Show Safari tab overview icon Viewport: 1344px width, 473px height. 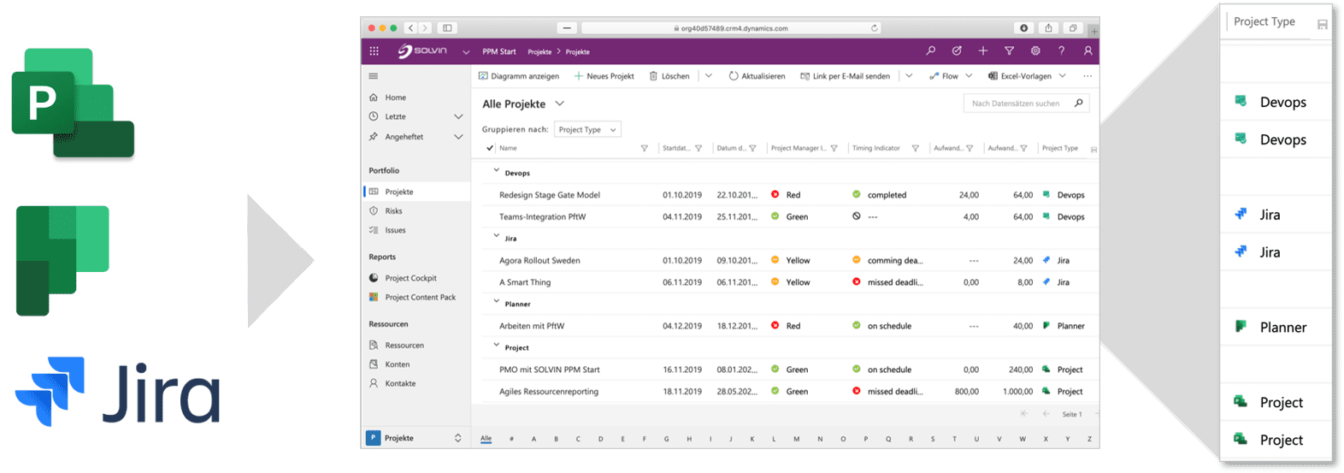(x=1073, y=28)
